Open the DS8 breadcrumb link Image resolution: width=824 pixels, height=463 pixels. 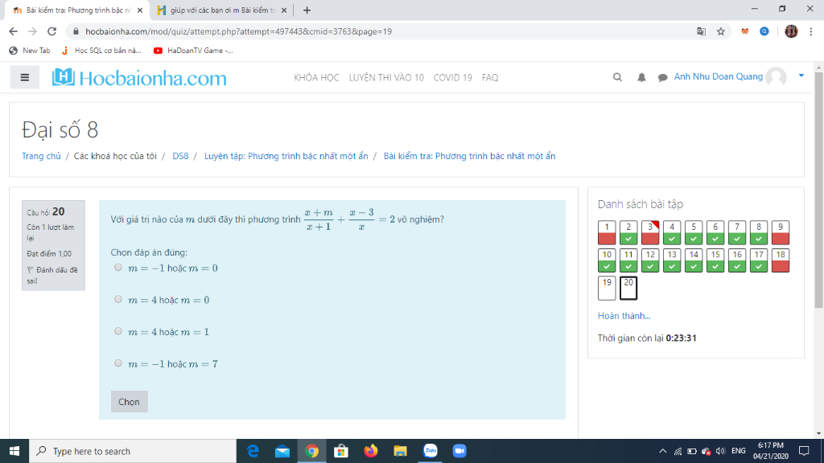[x=180, y=156]
